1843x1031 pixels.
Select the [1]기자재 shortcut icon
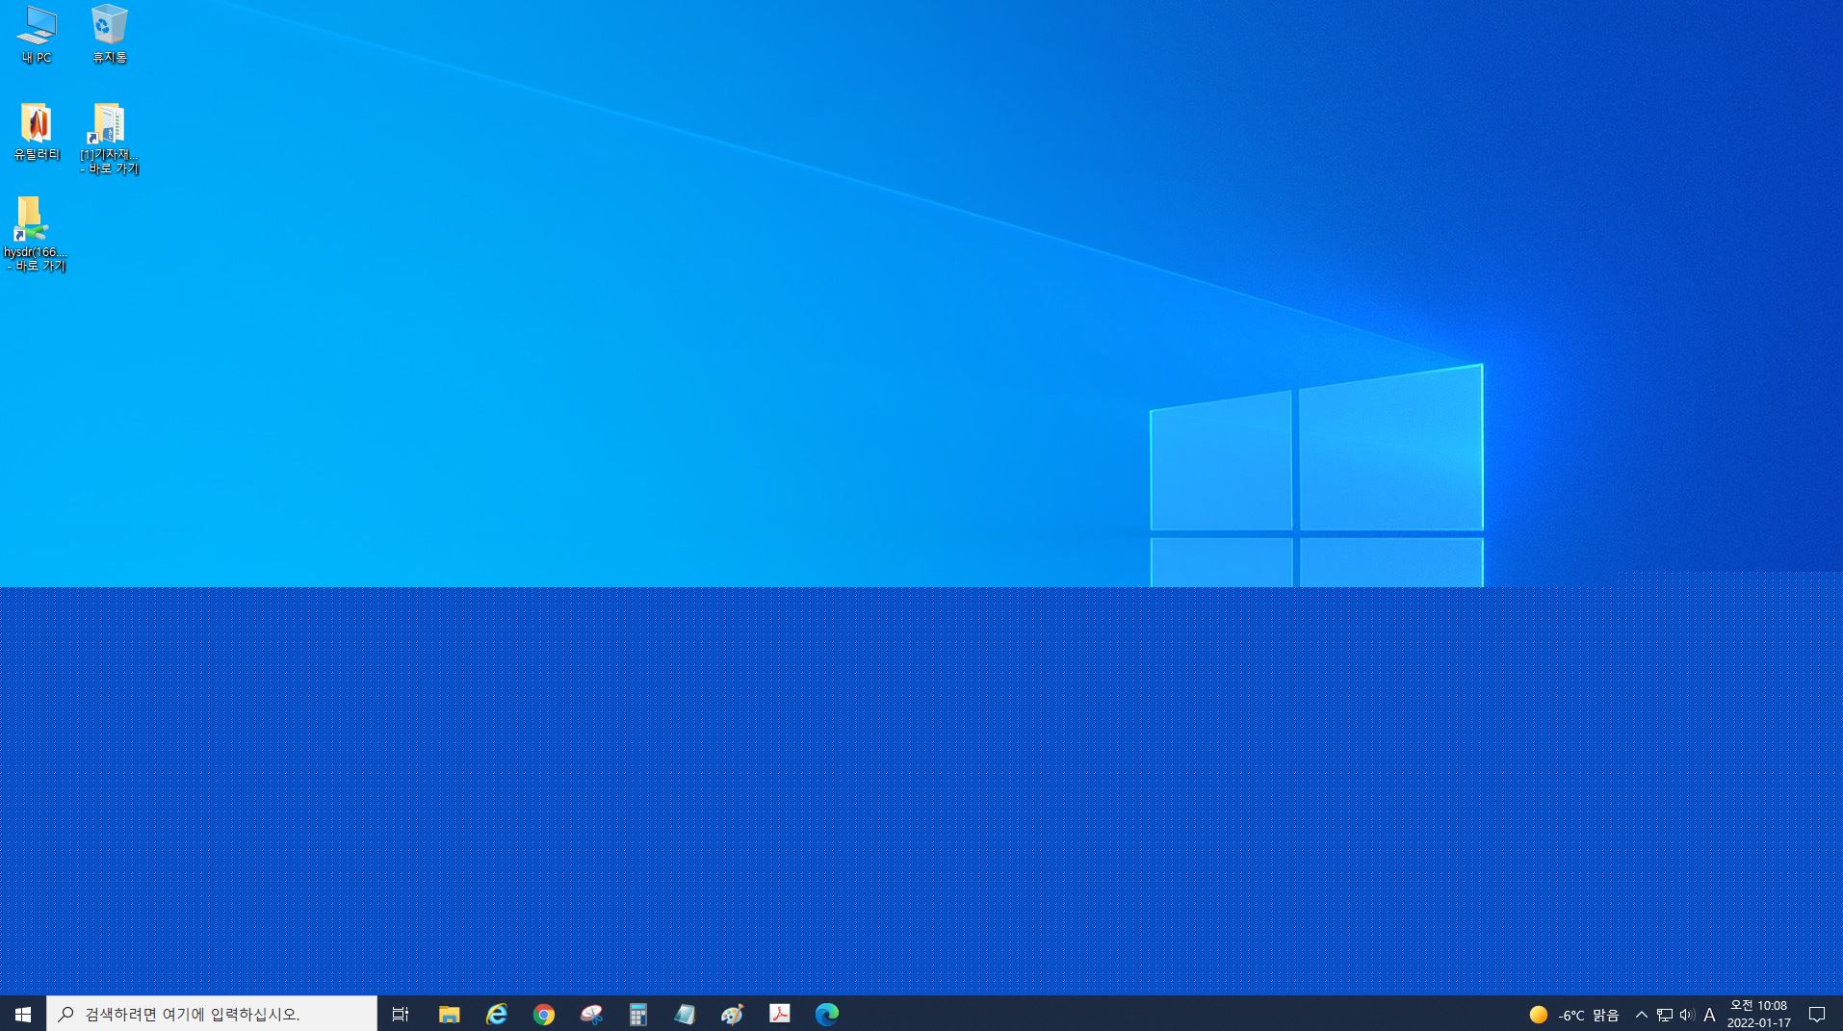[109, 139]
